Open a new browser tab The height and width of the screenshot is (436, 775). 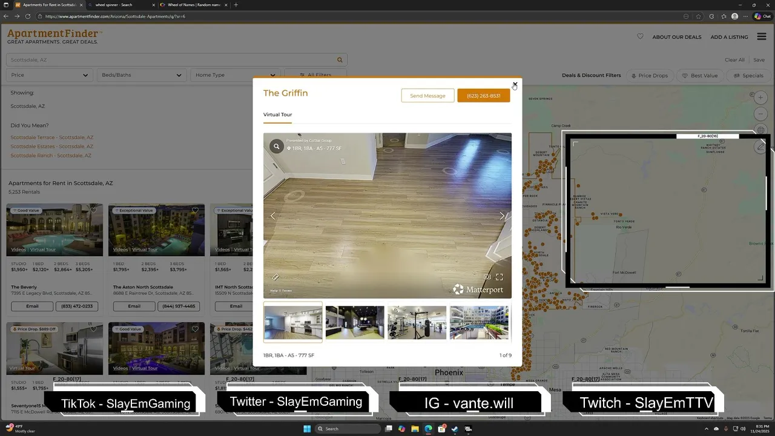point(236,5)
